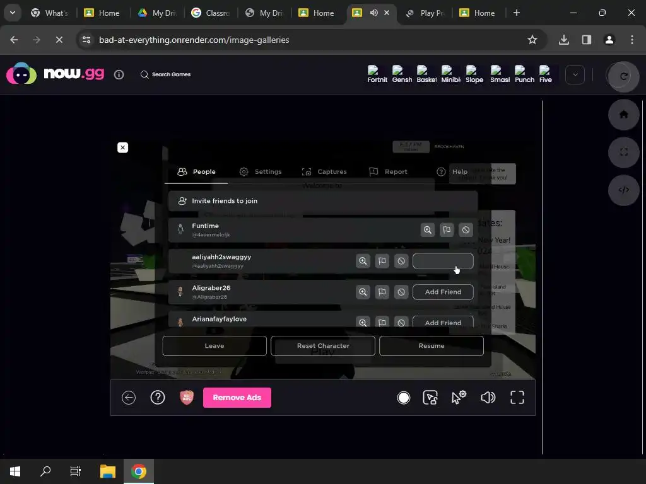Viewport: 646px width, 484px height.
Task: Enter fullscreen from game toolbar
Action: click(517, 398)
